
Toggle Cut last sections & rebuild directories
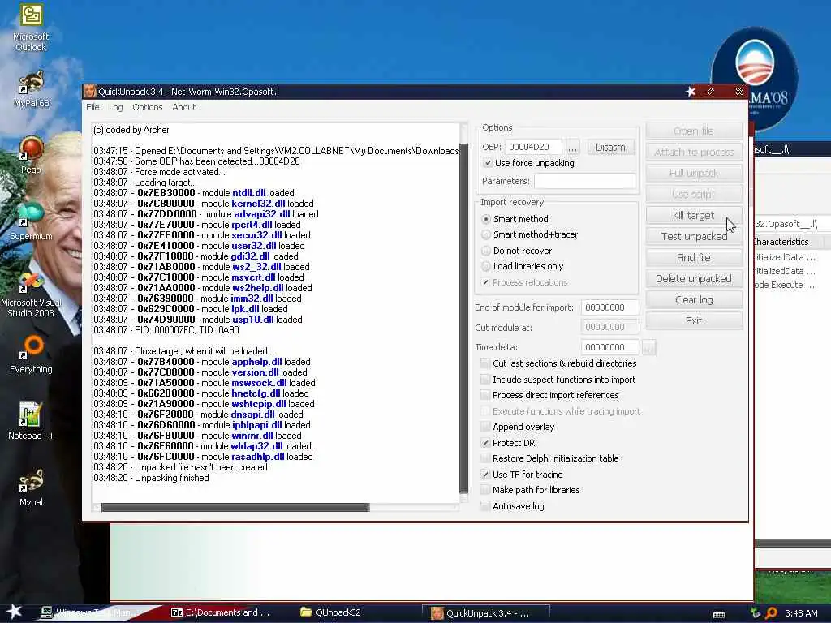click(485, 363)
